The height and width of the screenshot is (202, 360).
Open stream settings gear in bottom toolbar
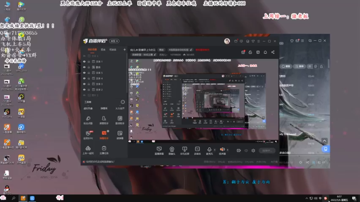coord(253,150)
